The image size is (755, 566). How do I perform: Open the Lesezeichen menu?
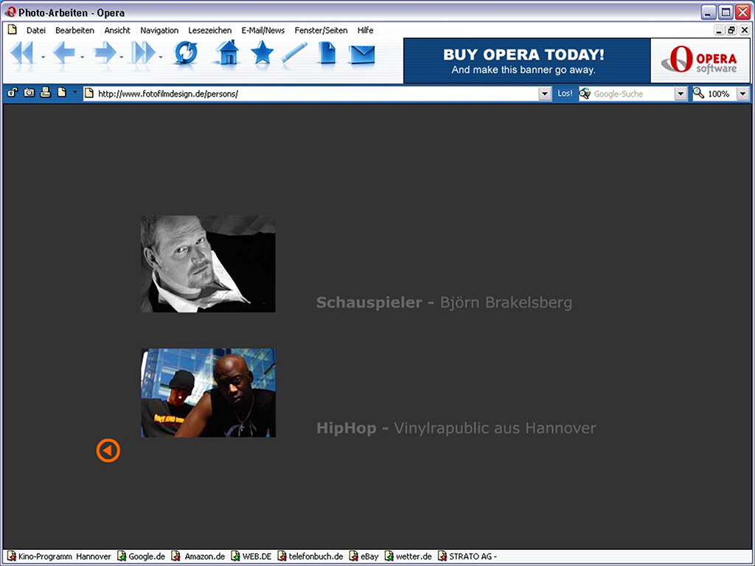pyautogui.click(x=210, y=30)
